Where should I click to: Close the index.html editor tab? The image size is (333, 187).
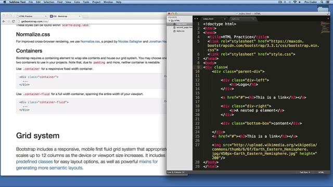pyautogui.click(x=225, y=19)
